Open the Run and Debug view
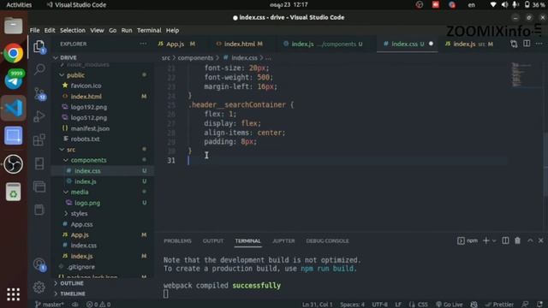The height and width of the screenshot is (308, 548). click(x=39, y=116)
